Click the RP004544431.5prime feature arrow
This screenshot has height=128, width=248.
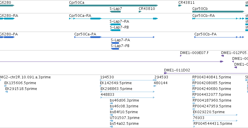(x=194, y=127)
